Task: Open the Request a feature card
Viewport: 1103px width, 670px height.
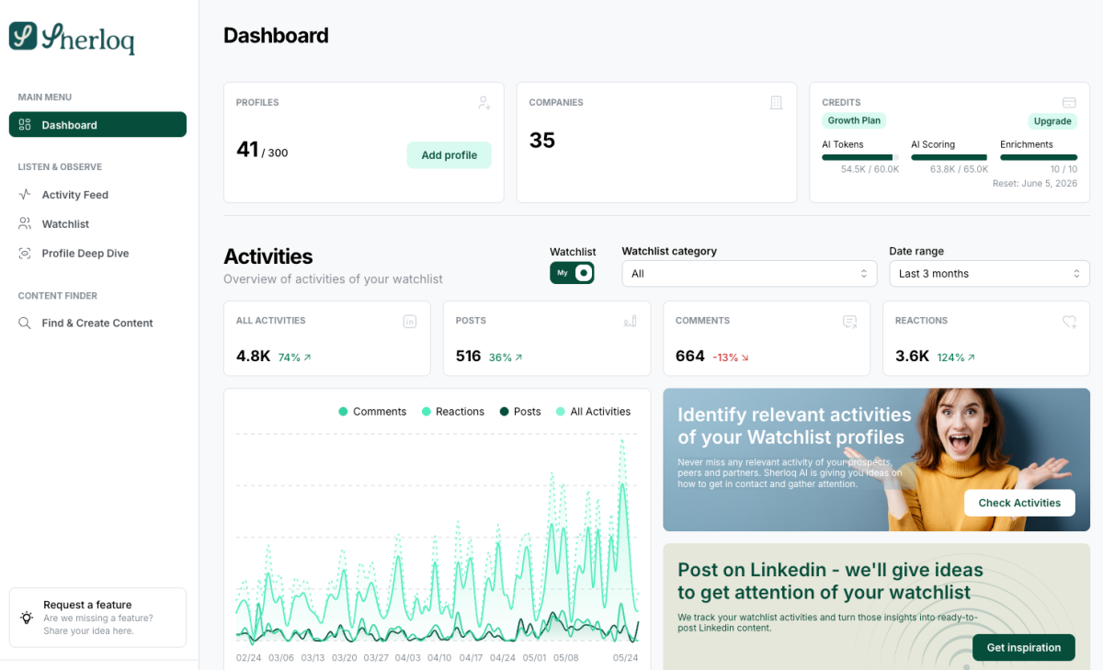Action: click(x=97, y=618)
